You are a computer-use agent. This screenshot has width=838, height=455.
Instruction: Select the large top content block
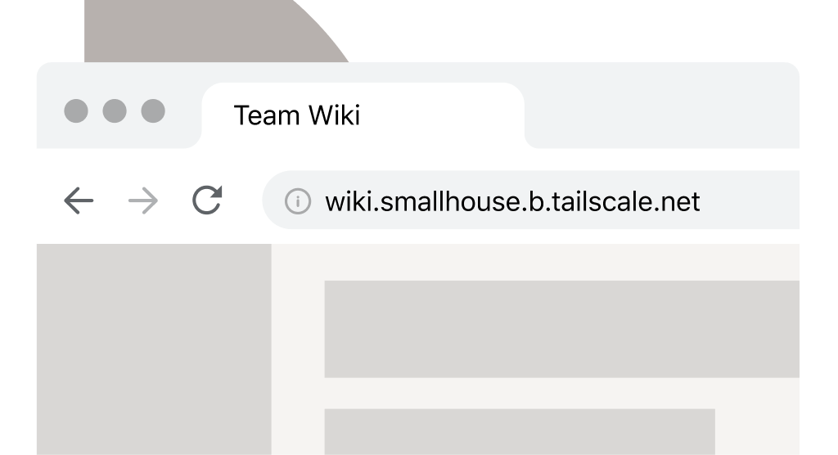tap(561, 329)
